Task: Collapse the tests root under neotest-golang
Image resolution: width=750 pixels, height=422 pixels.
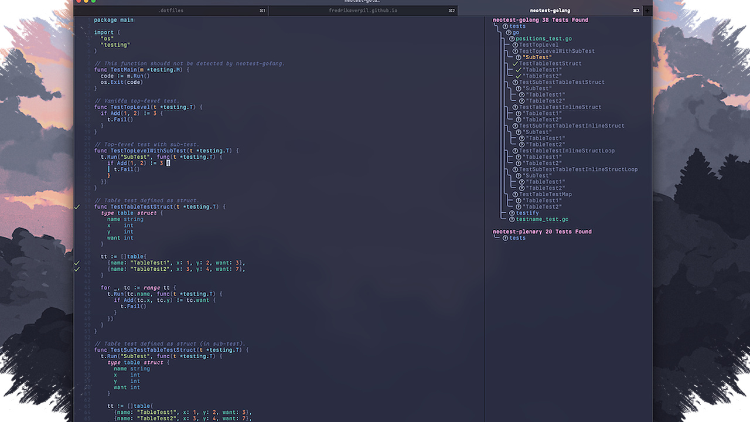Action: pos(514,26)
